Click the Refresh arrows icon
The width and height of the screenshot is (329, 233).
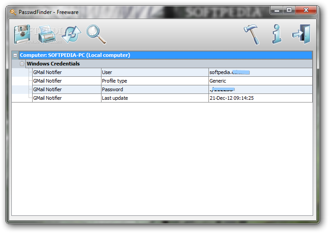coord(72,34)
